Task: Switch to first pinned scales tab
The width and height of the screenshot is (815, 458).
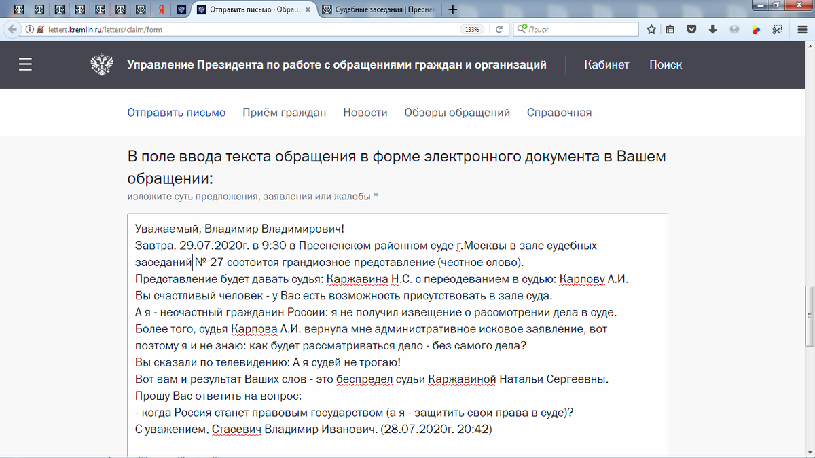Action: tap(18, 9)
